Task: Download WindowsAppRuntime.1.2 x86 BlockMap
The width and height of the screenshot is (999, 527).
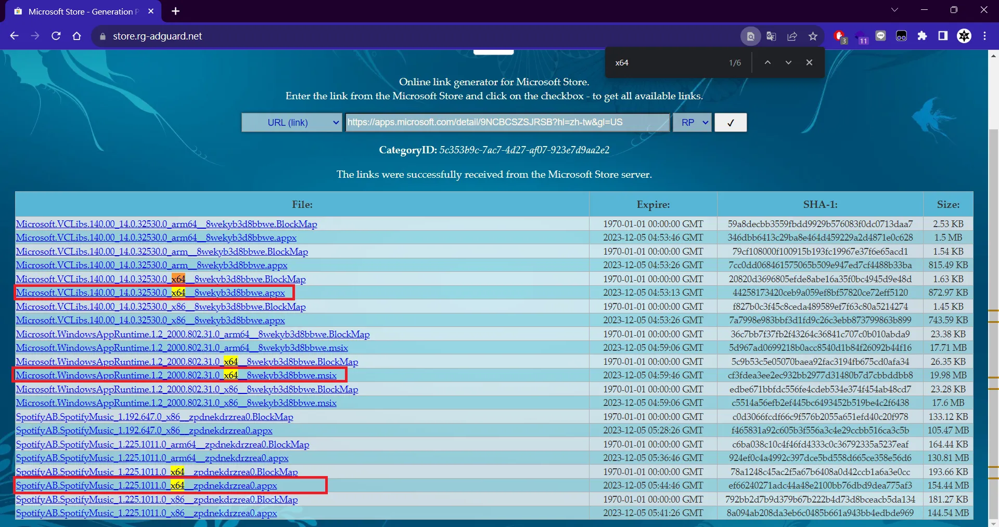Action: pos(187,389)
